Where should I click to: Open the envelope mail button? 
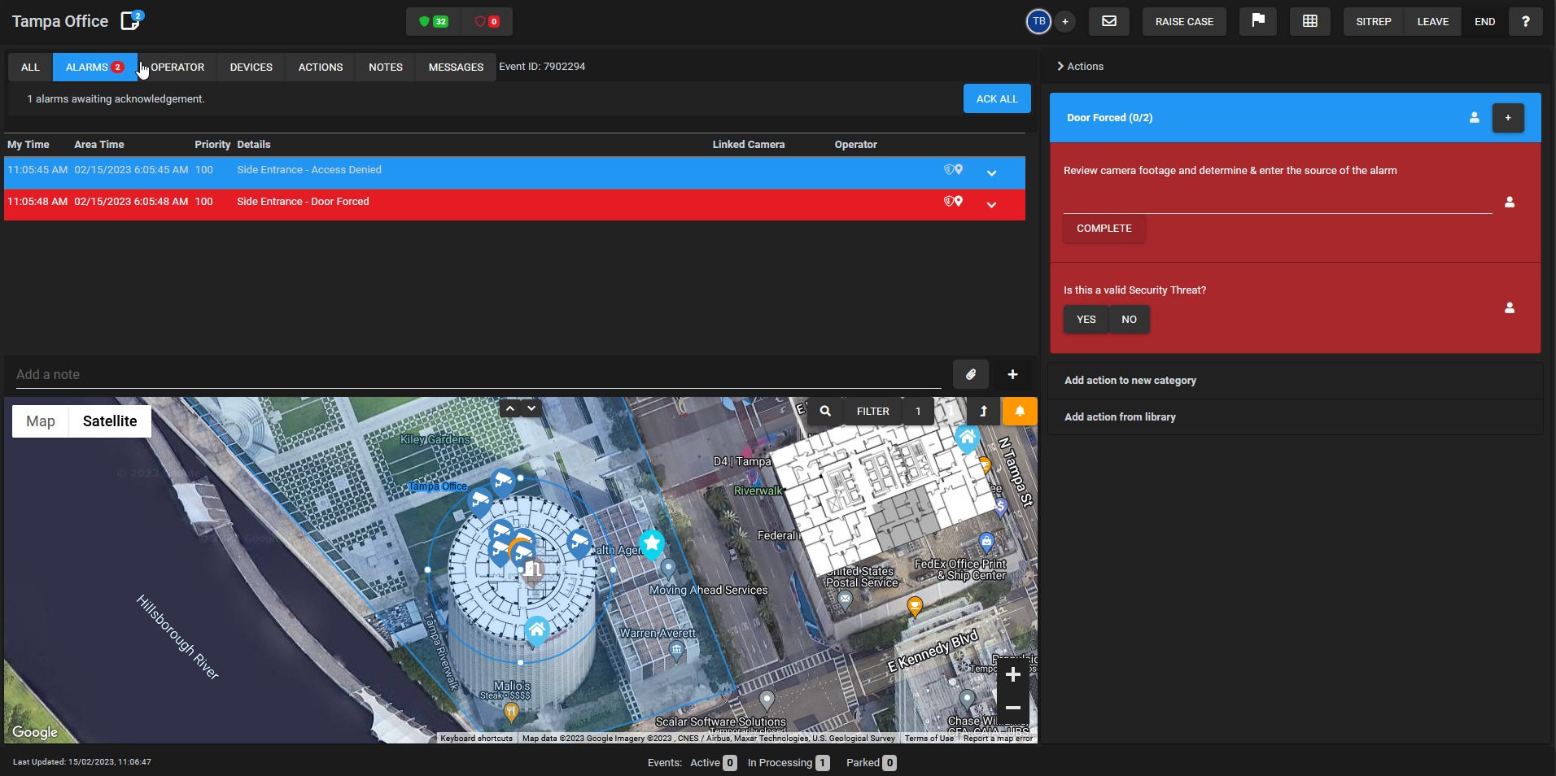point(1109,21)
